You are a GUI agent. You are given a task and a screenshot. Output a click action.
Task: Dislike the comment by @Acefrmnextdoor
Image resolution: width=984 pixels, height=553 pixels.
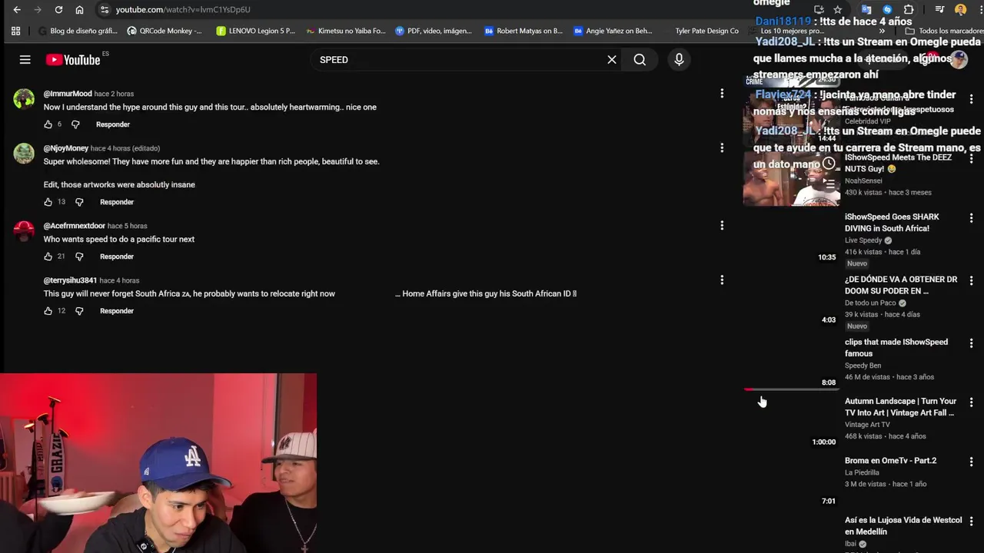click(x=79, y=257)
